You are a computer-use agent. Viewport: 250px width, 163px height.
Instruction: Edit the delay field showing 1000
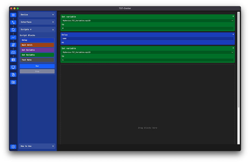point(148,39)
